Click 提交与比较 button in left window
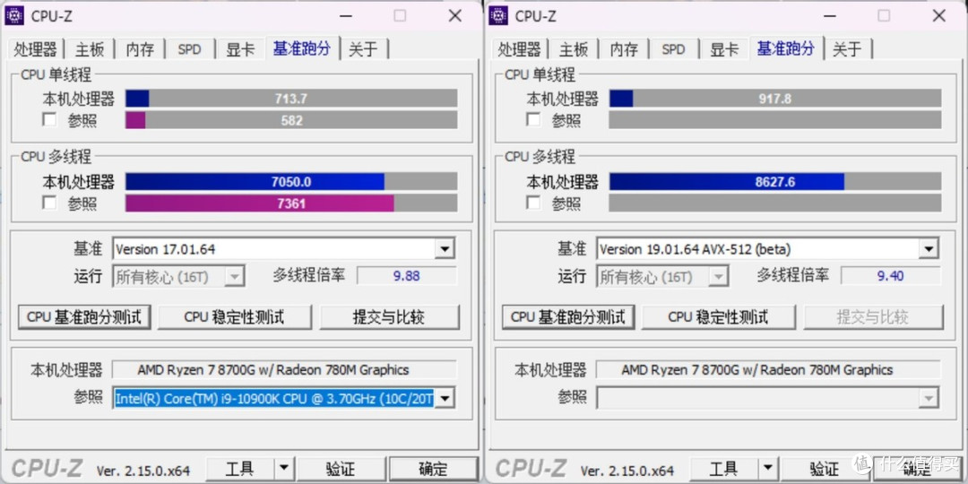Image resolution: width=968 pixels, height=484 pixels. pos(389,317)
